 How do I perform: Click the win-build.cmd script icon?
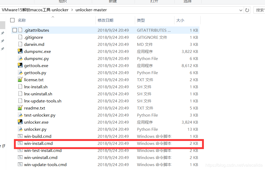pos(20,136)
